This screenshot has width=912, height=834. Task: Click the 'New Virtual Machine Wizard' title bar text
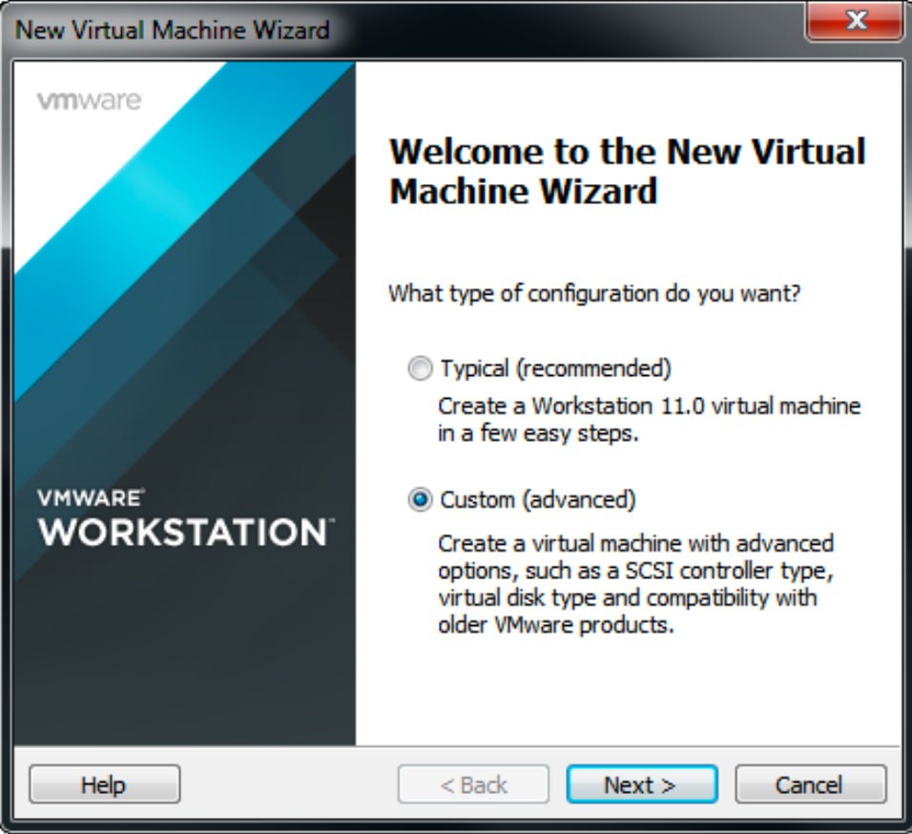tap(172, 31)
